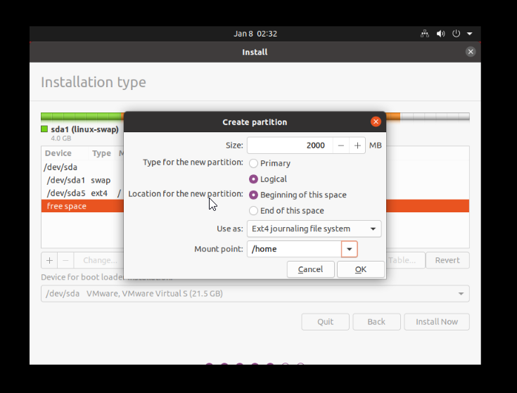
Task: Click the Type column header
Action: (101, 153)
